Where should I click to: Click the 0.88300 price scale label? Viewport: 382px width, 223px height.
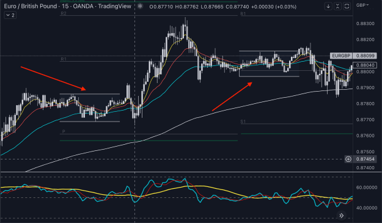pyautogui.click(x=365, y=24)
